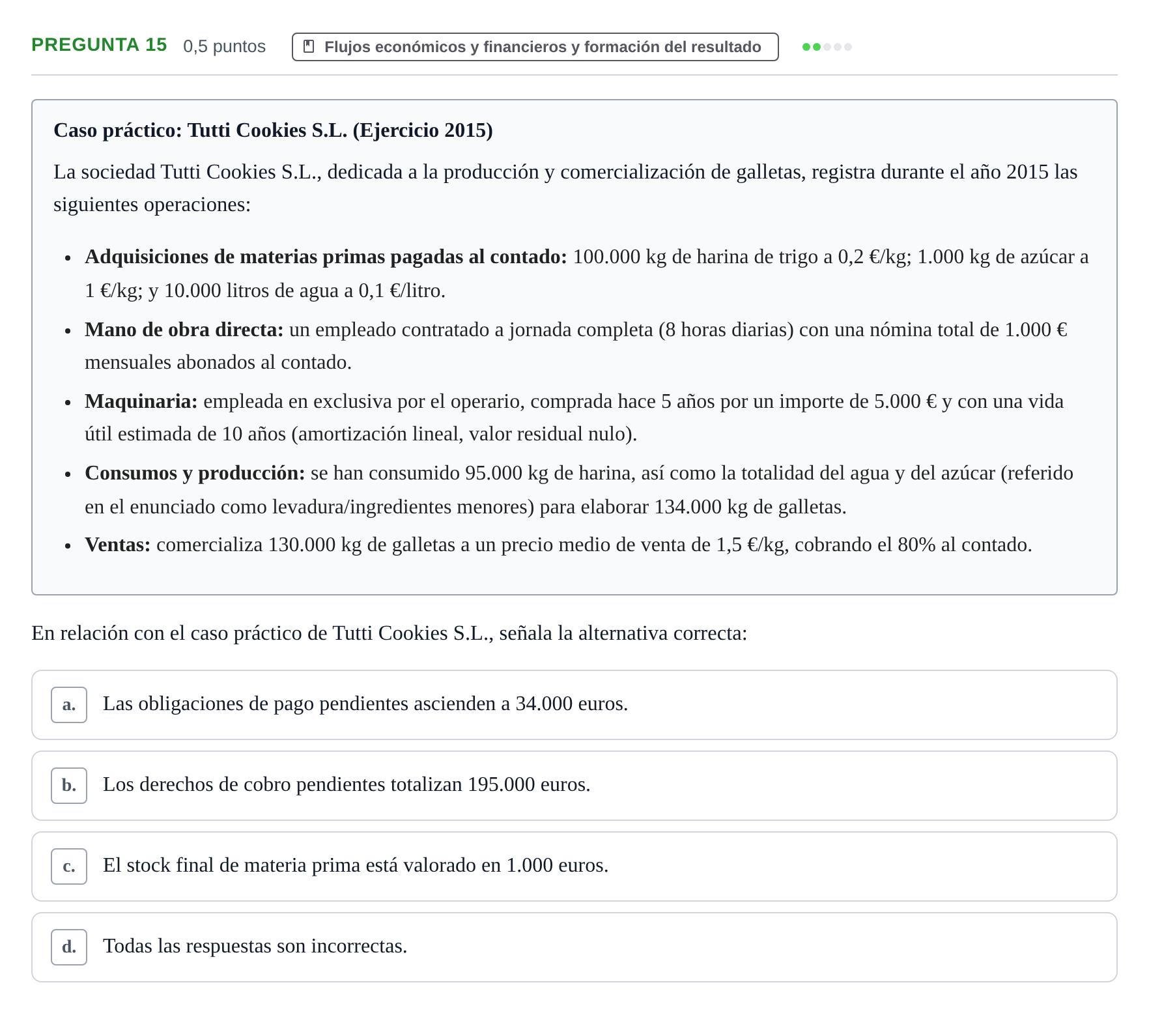Select answer letter box c.
Image resolution: width=1149 pixels, height=1015 pixels.
[69, 866]
